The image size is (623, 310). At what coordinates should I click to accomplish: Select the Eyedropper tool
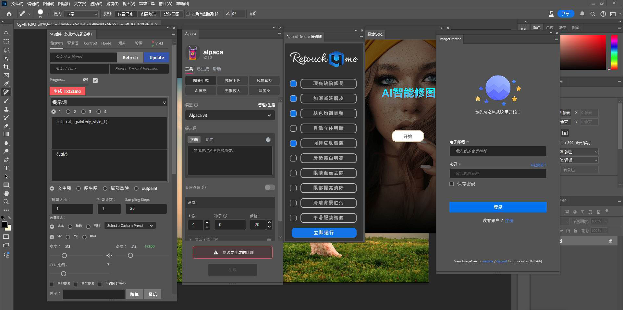pyautogui.click(x=6, y=84)
